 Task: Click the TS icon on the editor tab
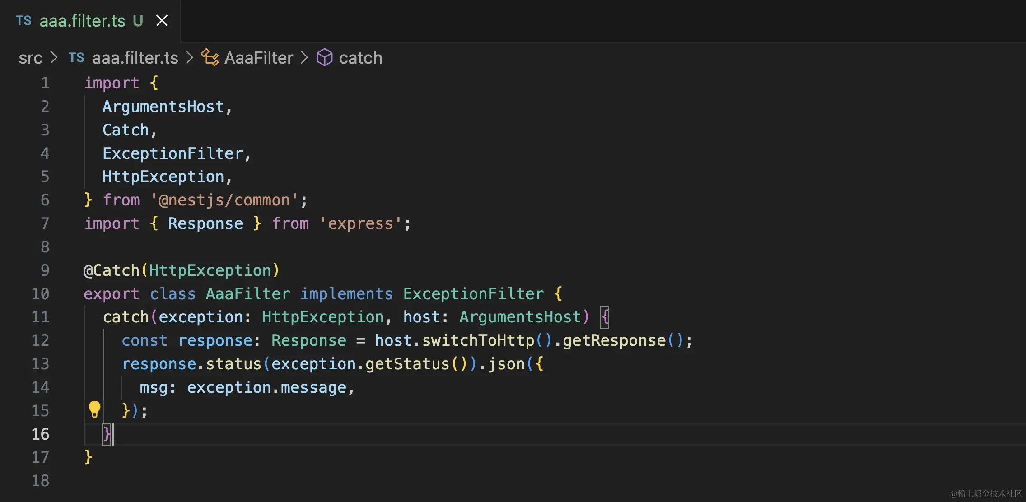23,21
